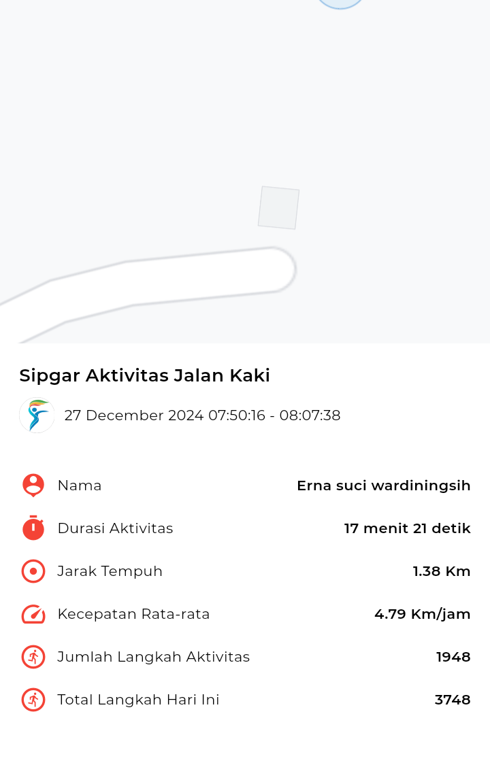
Task: Click the Kecepatan Rata-rata label
Action: pyautogui.click(x=133, y=614)
